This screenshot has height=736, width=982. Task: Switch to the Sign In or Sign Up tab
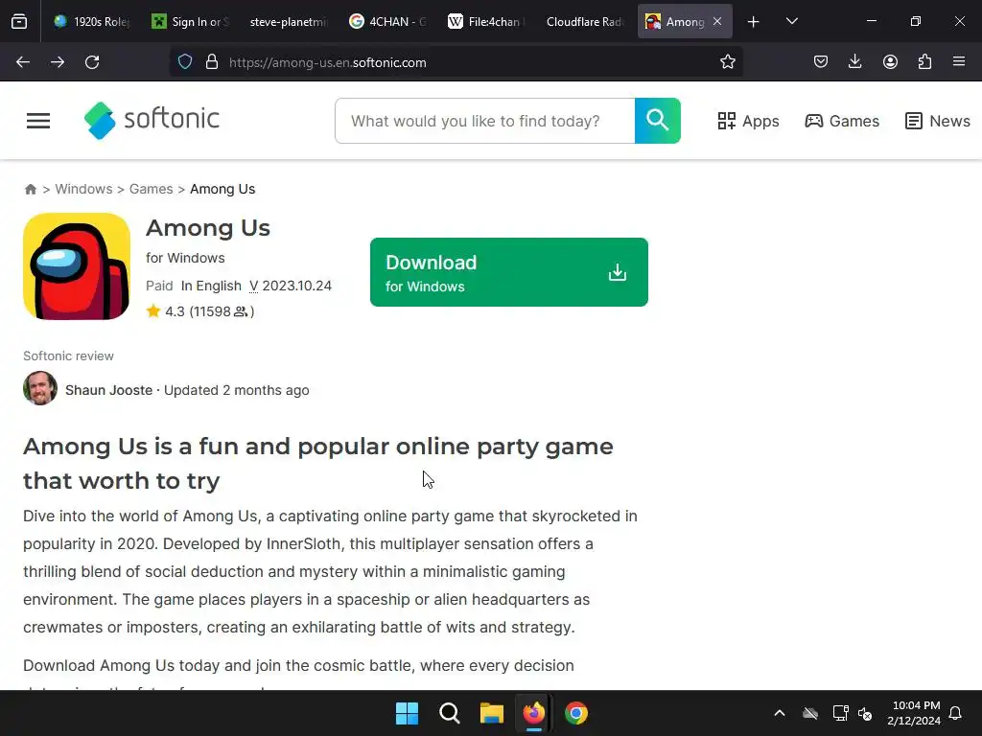coord(191,21)
